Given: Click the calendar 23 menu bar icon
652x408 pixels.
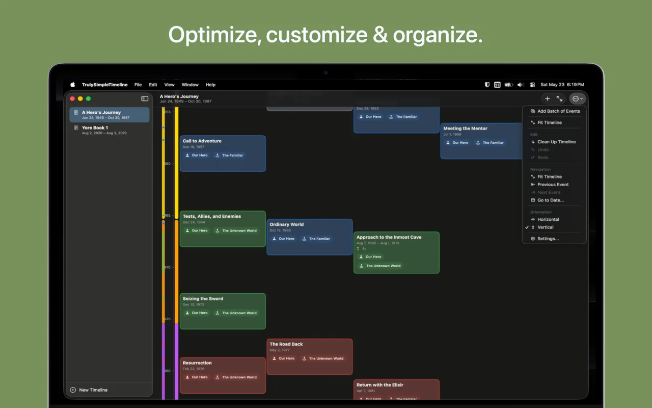Looking at the screenshot, I should click(x=497, y=85).
